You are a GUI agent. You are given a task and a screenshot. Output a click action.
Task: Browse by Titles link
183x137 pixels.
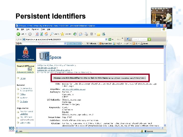point(23,94)
